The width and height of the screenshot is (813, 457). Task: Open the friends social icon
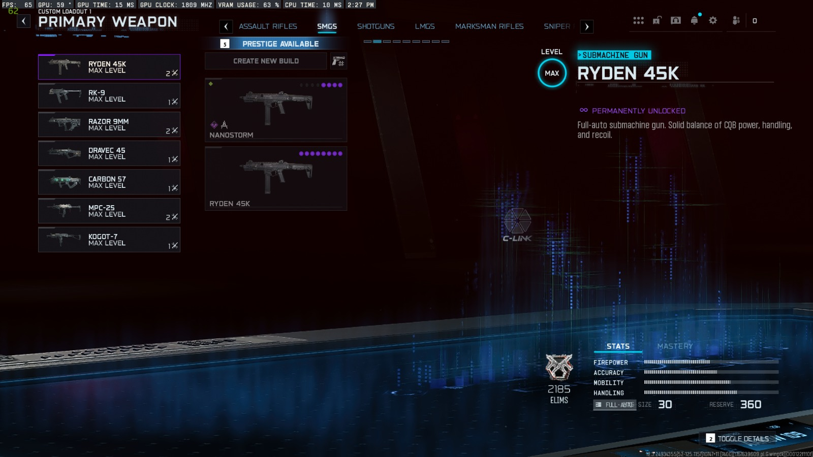pos(736,20)
